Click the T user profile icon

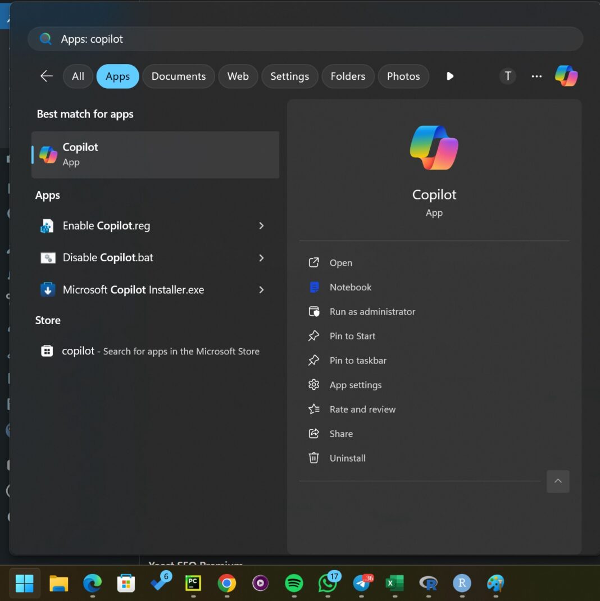coord(507,76)
